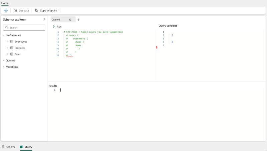Click the 'Ctrl/Cmd + Space' comment line

point(93,32)
